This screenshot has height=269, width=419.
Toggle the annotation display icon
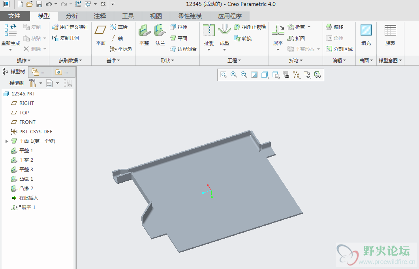pos(307,75)
